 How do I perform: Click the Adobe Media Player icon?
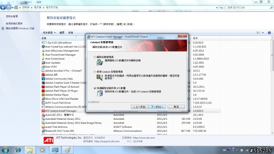[x=43, y=95]
